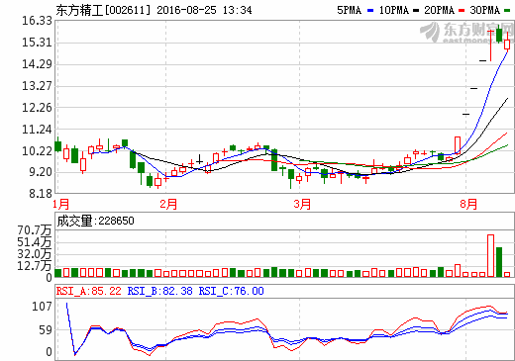Click the tallest red volume bar
Image resolution: width=515 pixels, height=361 pixels.
[491, 255]
